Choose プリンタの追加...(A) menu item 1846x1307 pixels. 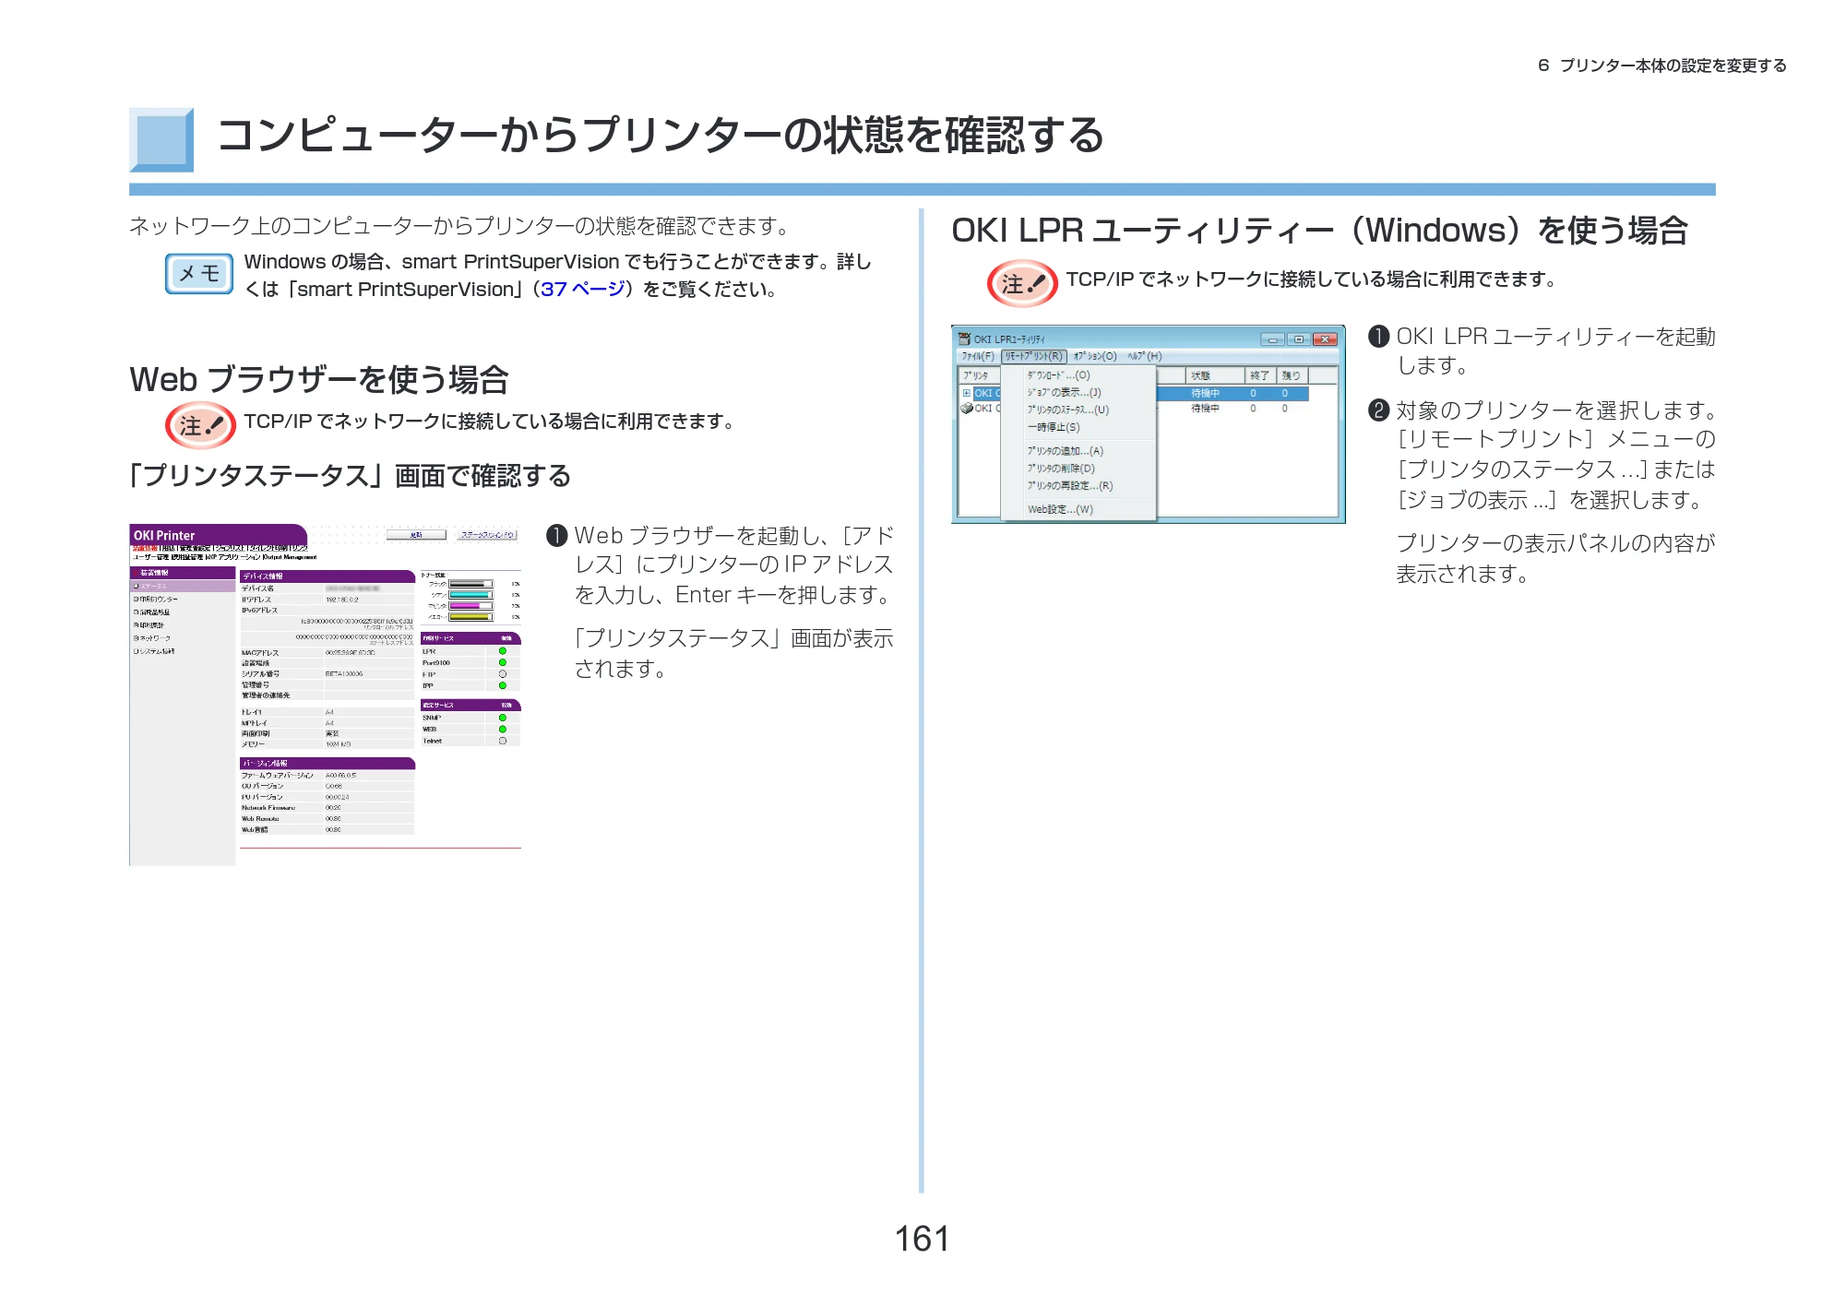(x=1066, y=451)
